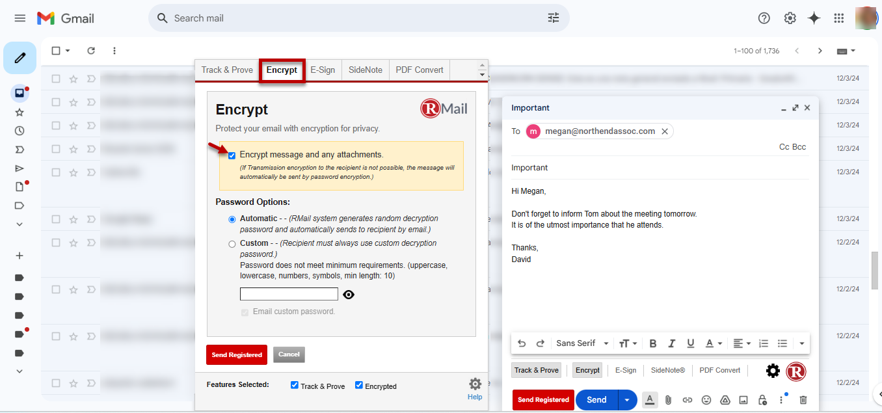This screenshot has width=882, height=413.
Task: Open the Inbox icon in sidebar
Action: pyautogui.click(x=20, y=93)
